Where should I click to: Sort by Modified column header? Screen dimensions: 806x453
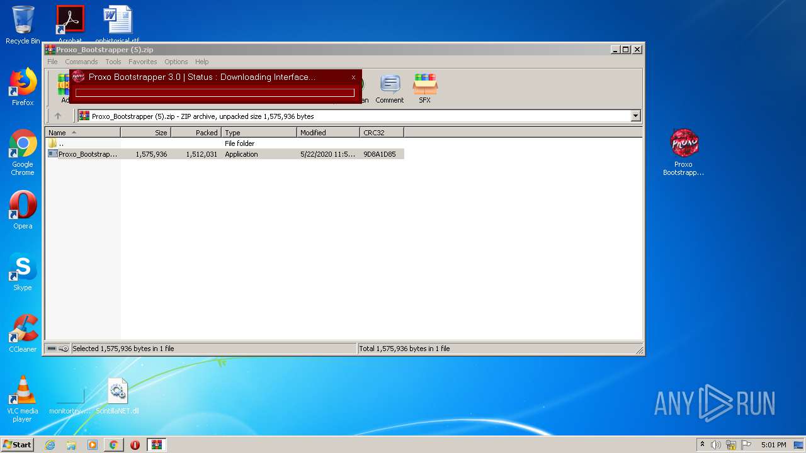[x=328, y=133]
